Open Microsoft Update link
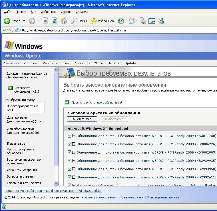 pos(122,63)
